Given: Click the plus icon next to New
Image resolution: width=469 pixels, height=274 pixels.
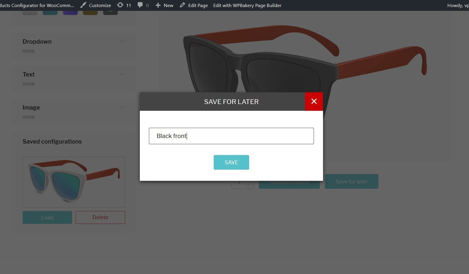Looking at the screenshot, I should point(158,5).
